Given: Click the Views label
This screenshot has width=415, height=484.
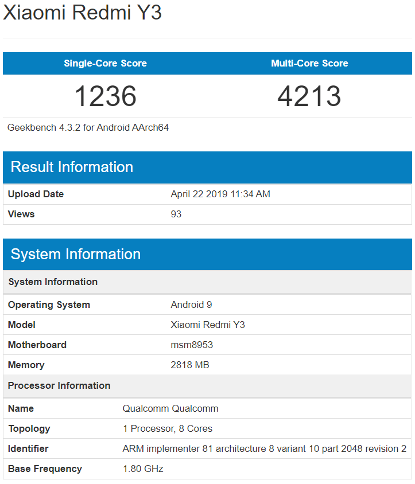Looking at the screenshot, I should pyautogui.click(x=21, y=214).
